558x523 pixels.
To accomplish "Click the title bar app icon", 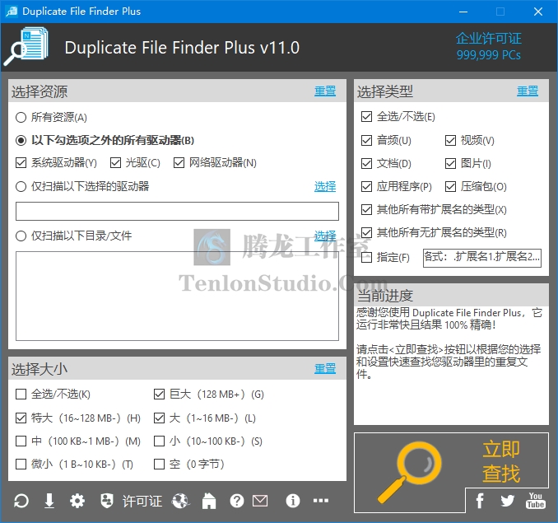I will point(12,12).
